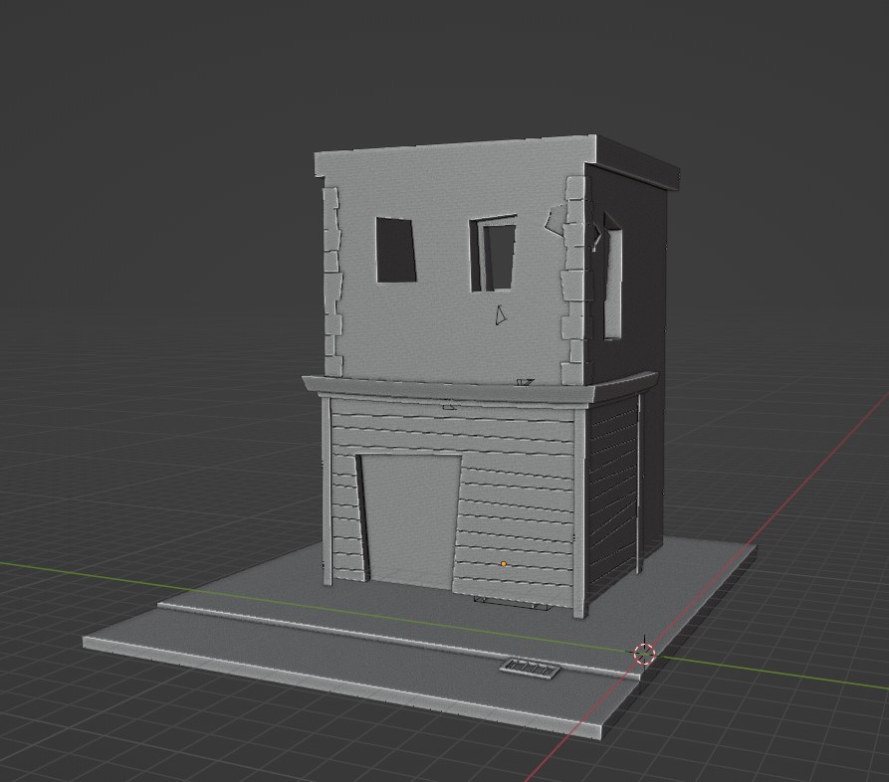Select the right front corner support post
Image resolution: width=889 pixels, height=782 pixels.
coord(579,507)
